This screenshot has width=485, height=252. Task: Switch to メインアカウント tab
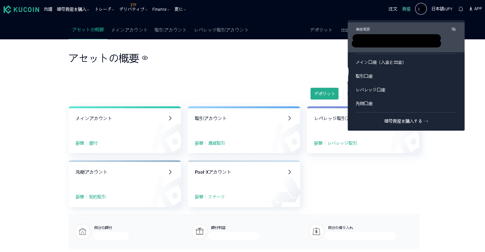pyautogui.click(x=130, y=30)
